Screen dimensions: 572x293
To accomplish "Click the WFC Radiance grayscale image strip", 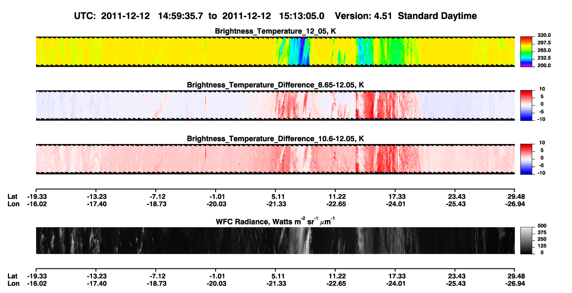I will [x=275, y=240].
